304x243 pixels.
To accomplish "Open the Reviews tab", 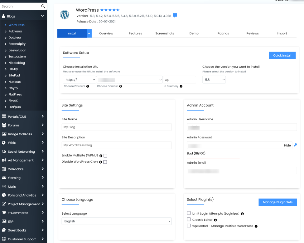I will pos(253,33).
